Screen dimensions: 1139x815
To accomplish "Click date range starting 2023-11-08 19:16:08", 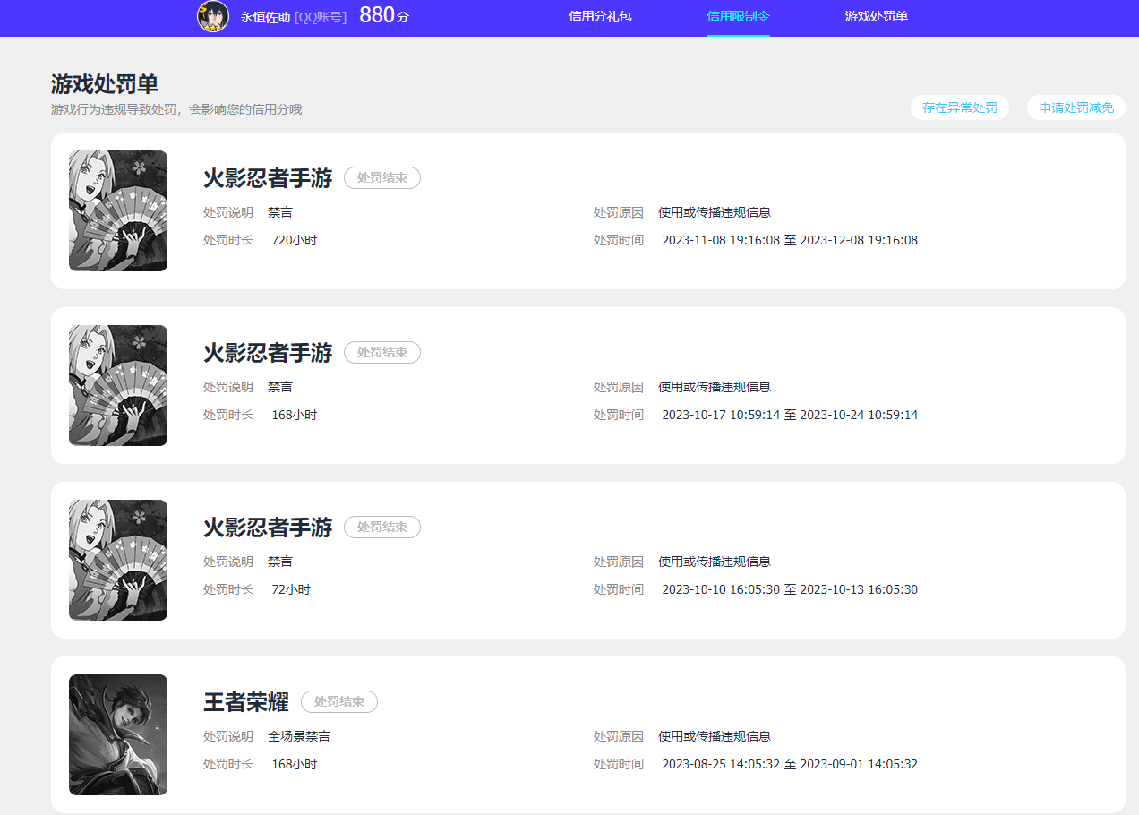I will click(790, 240).
